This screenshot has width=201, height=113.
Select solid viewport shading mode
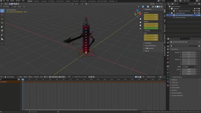coord(158,7)
